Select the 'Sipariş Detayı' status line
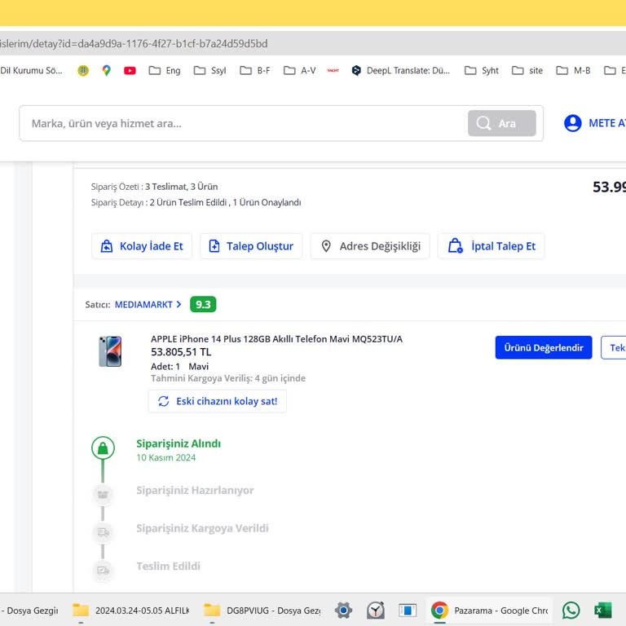This screenshot has height=626, width=626. tap(196, 202)
